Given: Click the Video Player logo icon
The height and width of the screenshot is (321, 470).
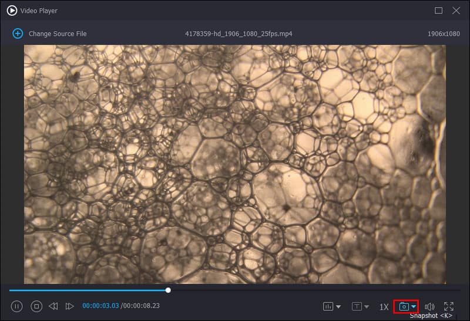Looking at the screenshot, I should tap(12, 11).
